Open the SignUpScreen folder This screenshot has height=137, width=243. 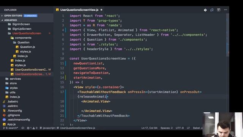pyautogui.click(x=22, y=29)
